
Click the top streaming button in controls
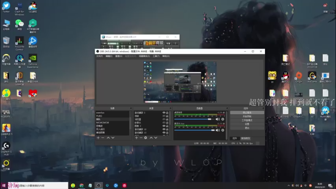pos(247,113)
